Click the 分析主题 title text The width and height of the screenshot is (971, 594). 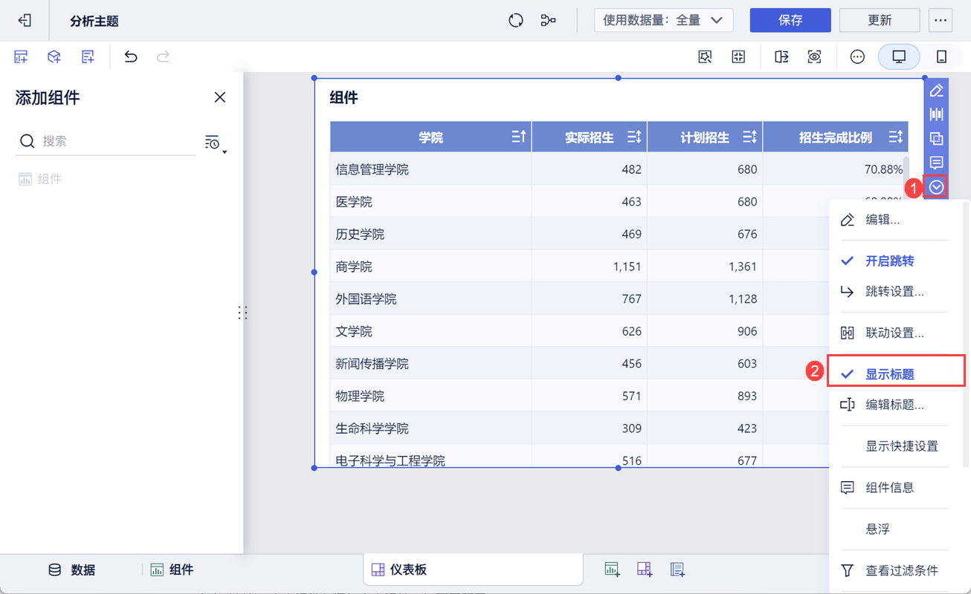(x=94, y=22)
